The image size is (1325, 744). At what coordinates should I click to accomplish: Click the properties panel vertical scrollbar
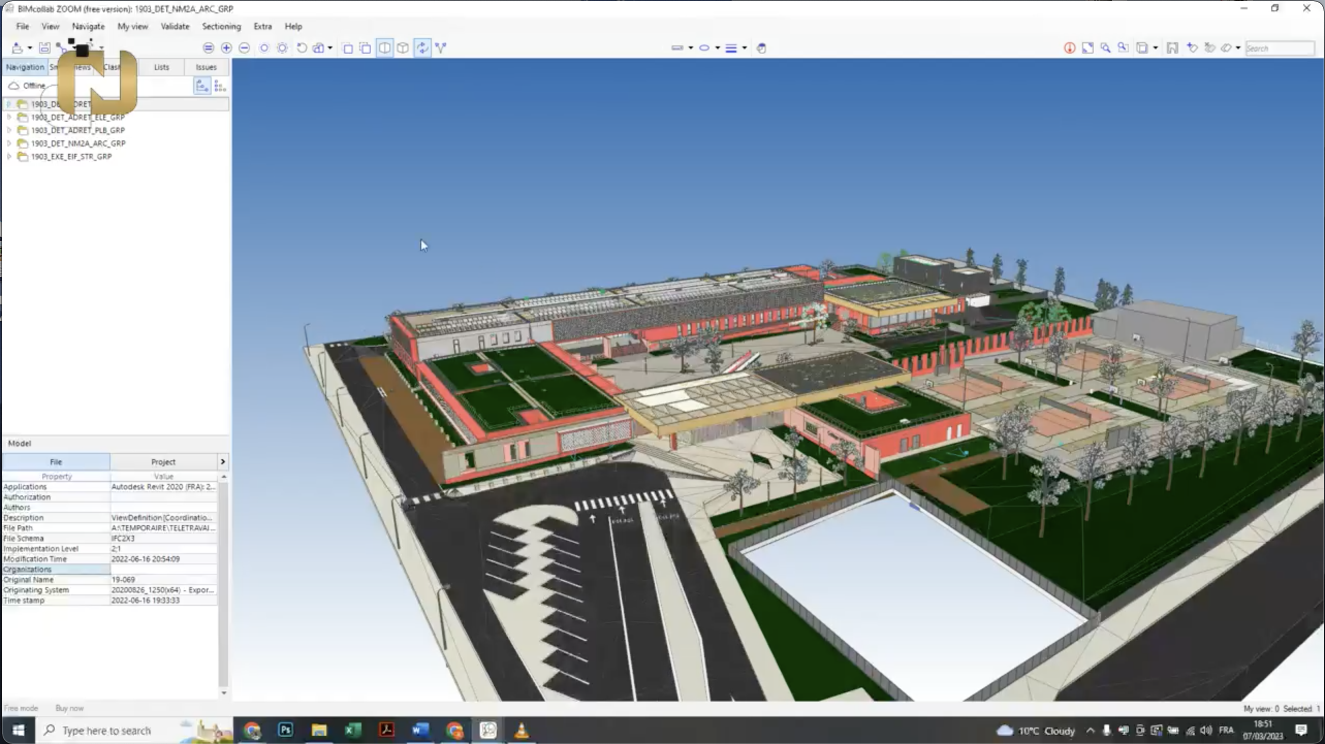(224, 583)
